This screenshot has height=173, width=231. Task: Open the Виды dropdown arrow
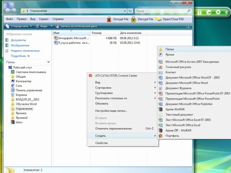tap(52, 26)
